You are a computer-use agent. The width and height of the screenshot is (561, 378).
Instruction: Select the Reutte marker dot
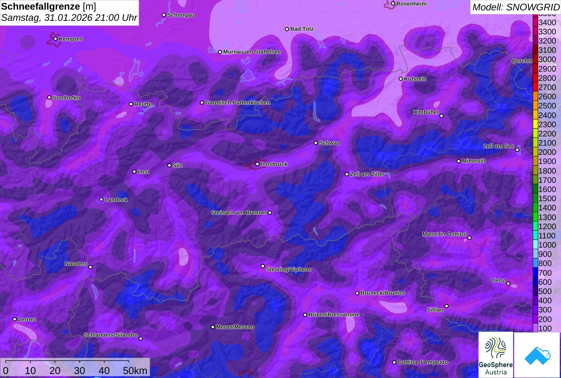[x=131, y=104]
